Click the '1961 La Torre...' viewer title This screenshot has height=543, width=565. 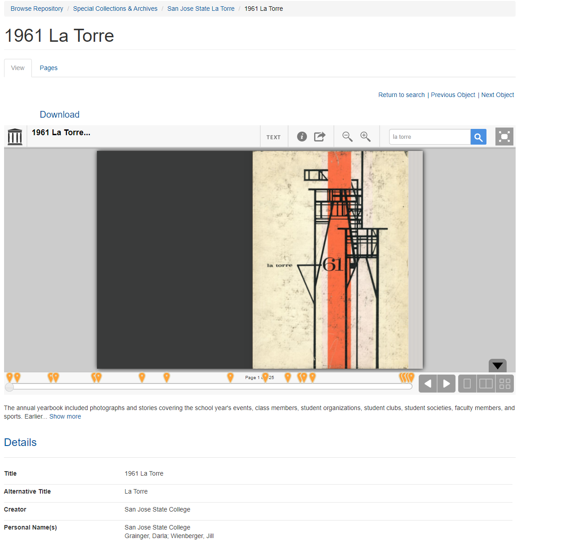point(61,132)
